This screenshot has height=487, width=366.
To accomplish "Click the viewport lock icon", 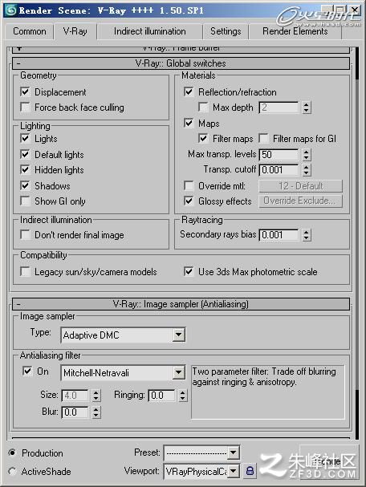I will click(250, 471).
